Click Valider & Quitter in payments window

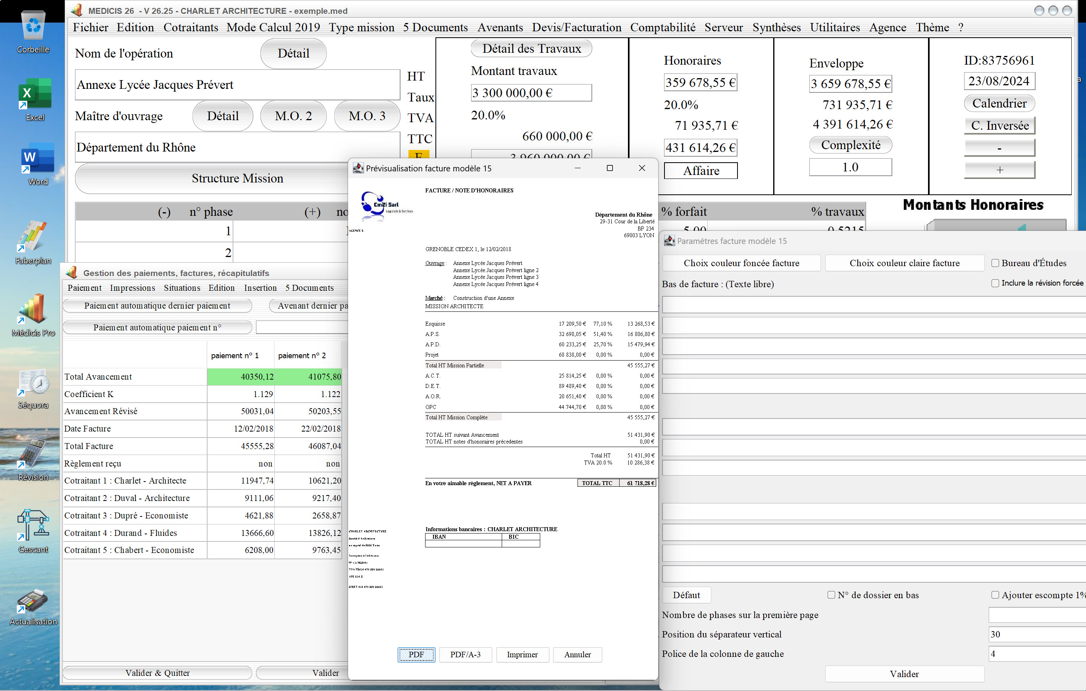pyautogui.click(x=158, y=673)
